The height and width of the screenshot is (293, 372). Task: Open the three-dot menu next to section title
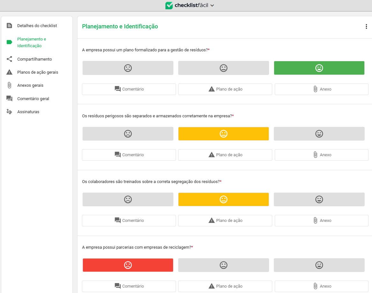(366, 26)
